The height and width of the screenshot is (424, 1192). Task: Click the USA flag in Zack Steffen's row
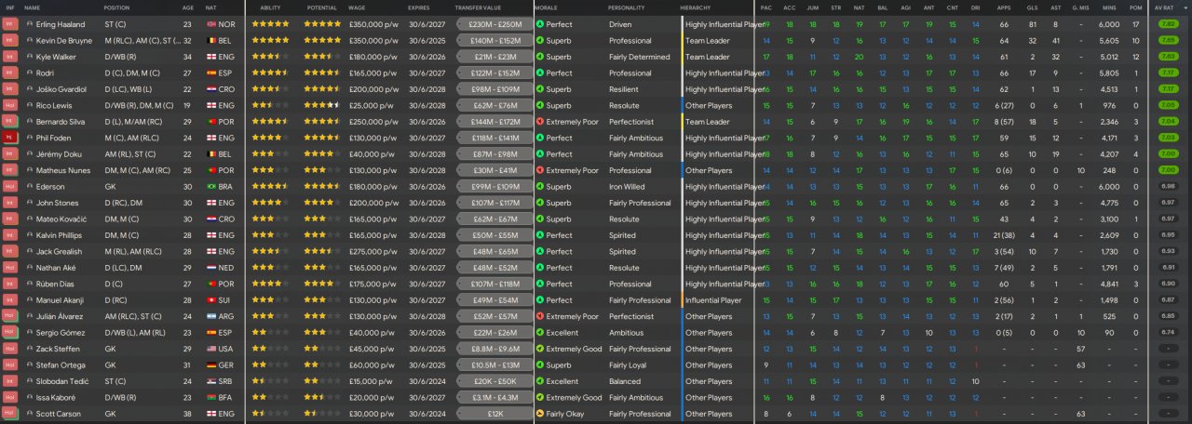pos(211,349)
